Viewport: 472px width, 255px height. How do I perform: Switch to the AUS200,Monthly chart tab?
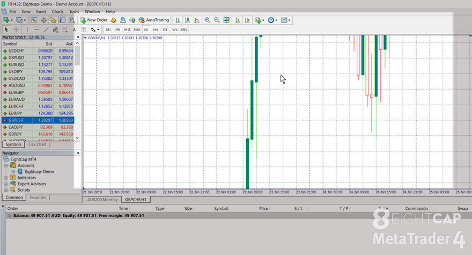(102, 200)
